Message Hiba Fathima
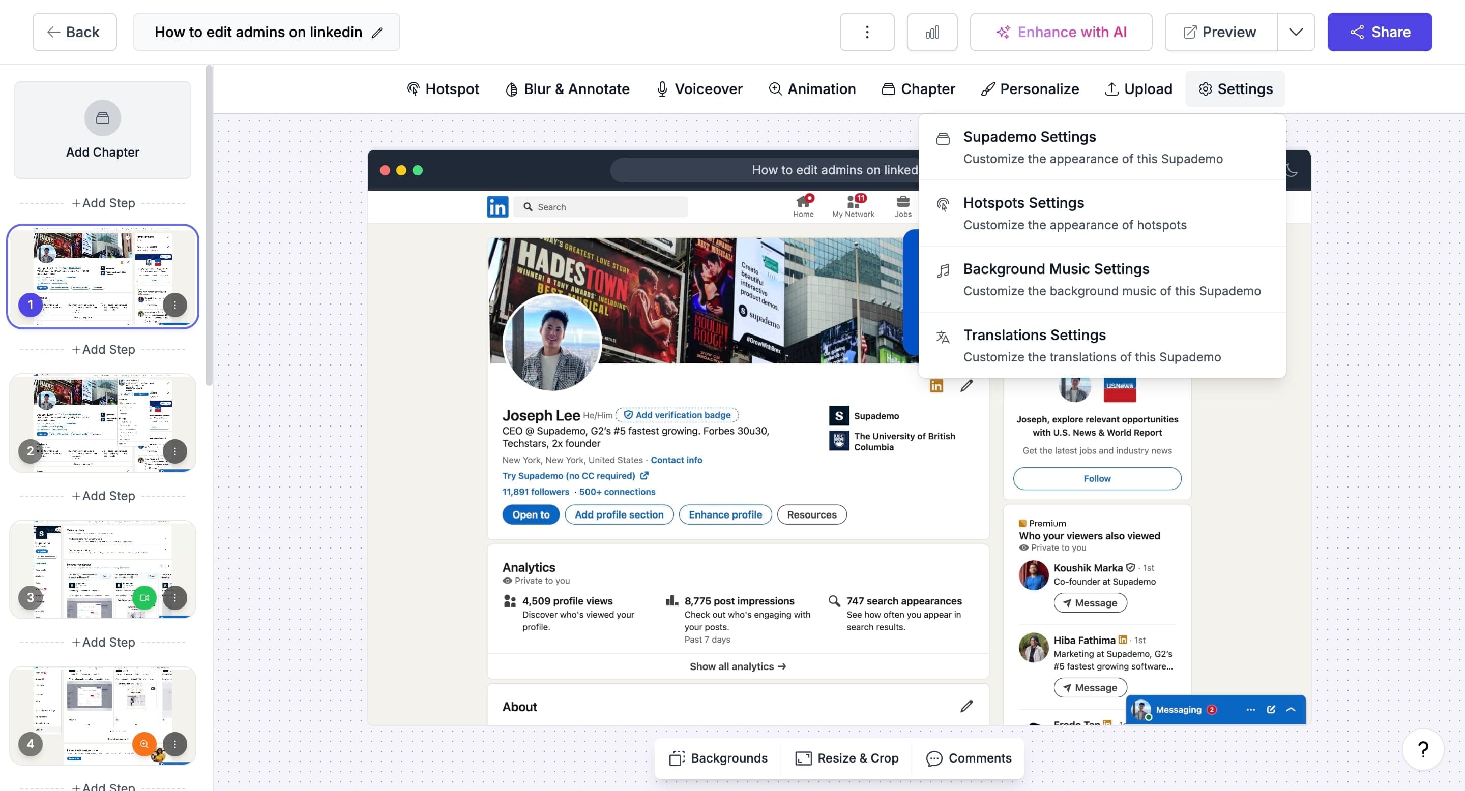This screenshot has width=1465, height=791. point(1090,688)
